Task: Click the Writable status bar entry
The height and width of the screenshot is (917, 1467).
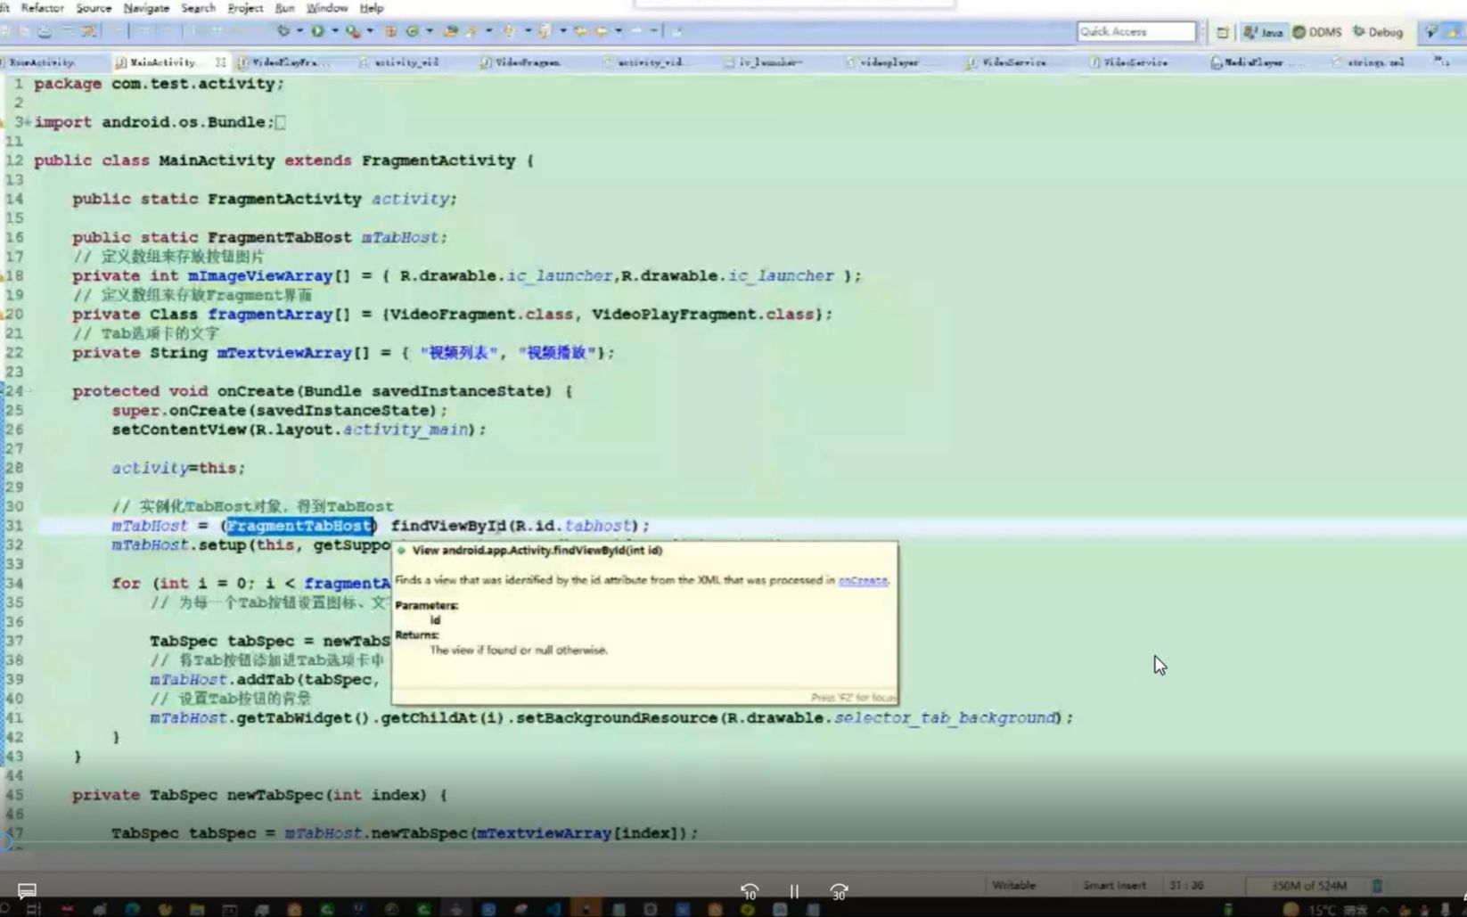Action: [x=1014, y=885]
